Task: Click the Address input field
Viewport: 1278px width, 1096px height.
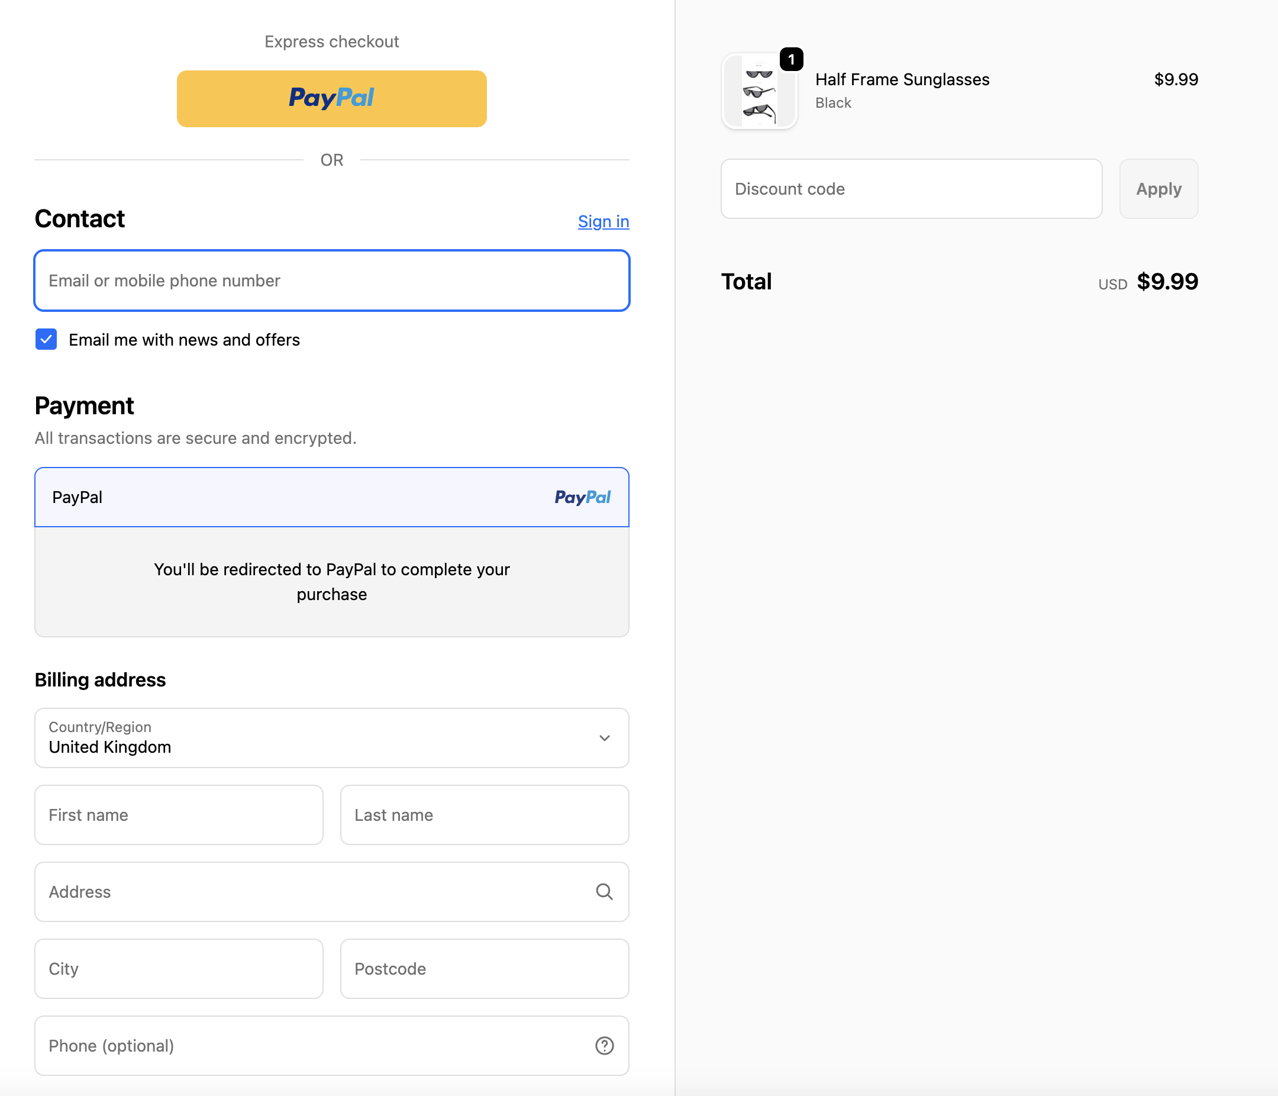Action: coord(308,891)
